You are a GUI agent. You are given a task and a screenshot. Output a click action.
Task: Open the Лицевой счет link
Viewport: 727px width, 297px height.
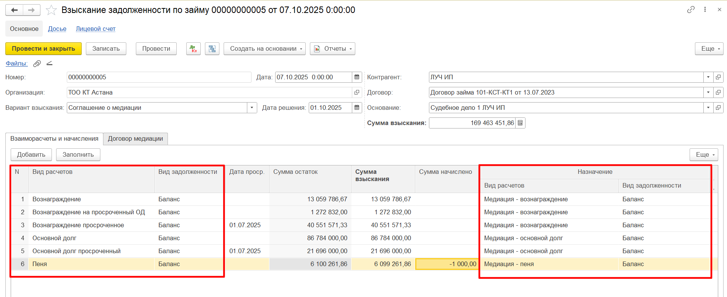pyautogui.click(x=96, y=29)
